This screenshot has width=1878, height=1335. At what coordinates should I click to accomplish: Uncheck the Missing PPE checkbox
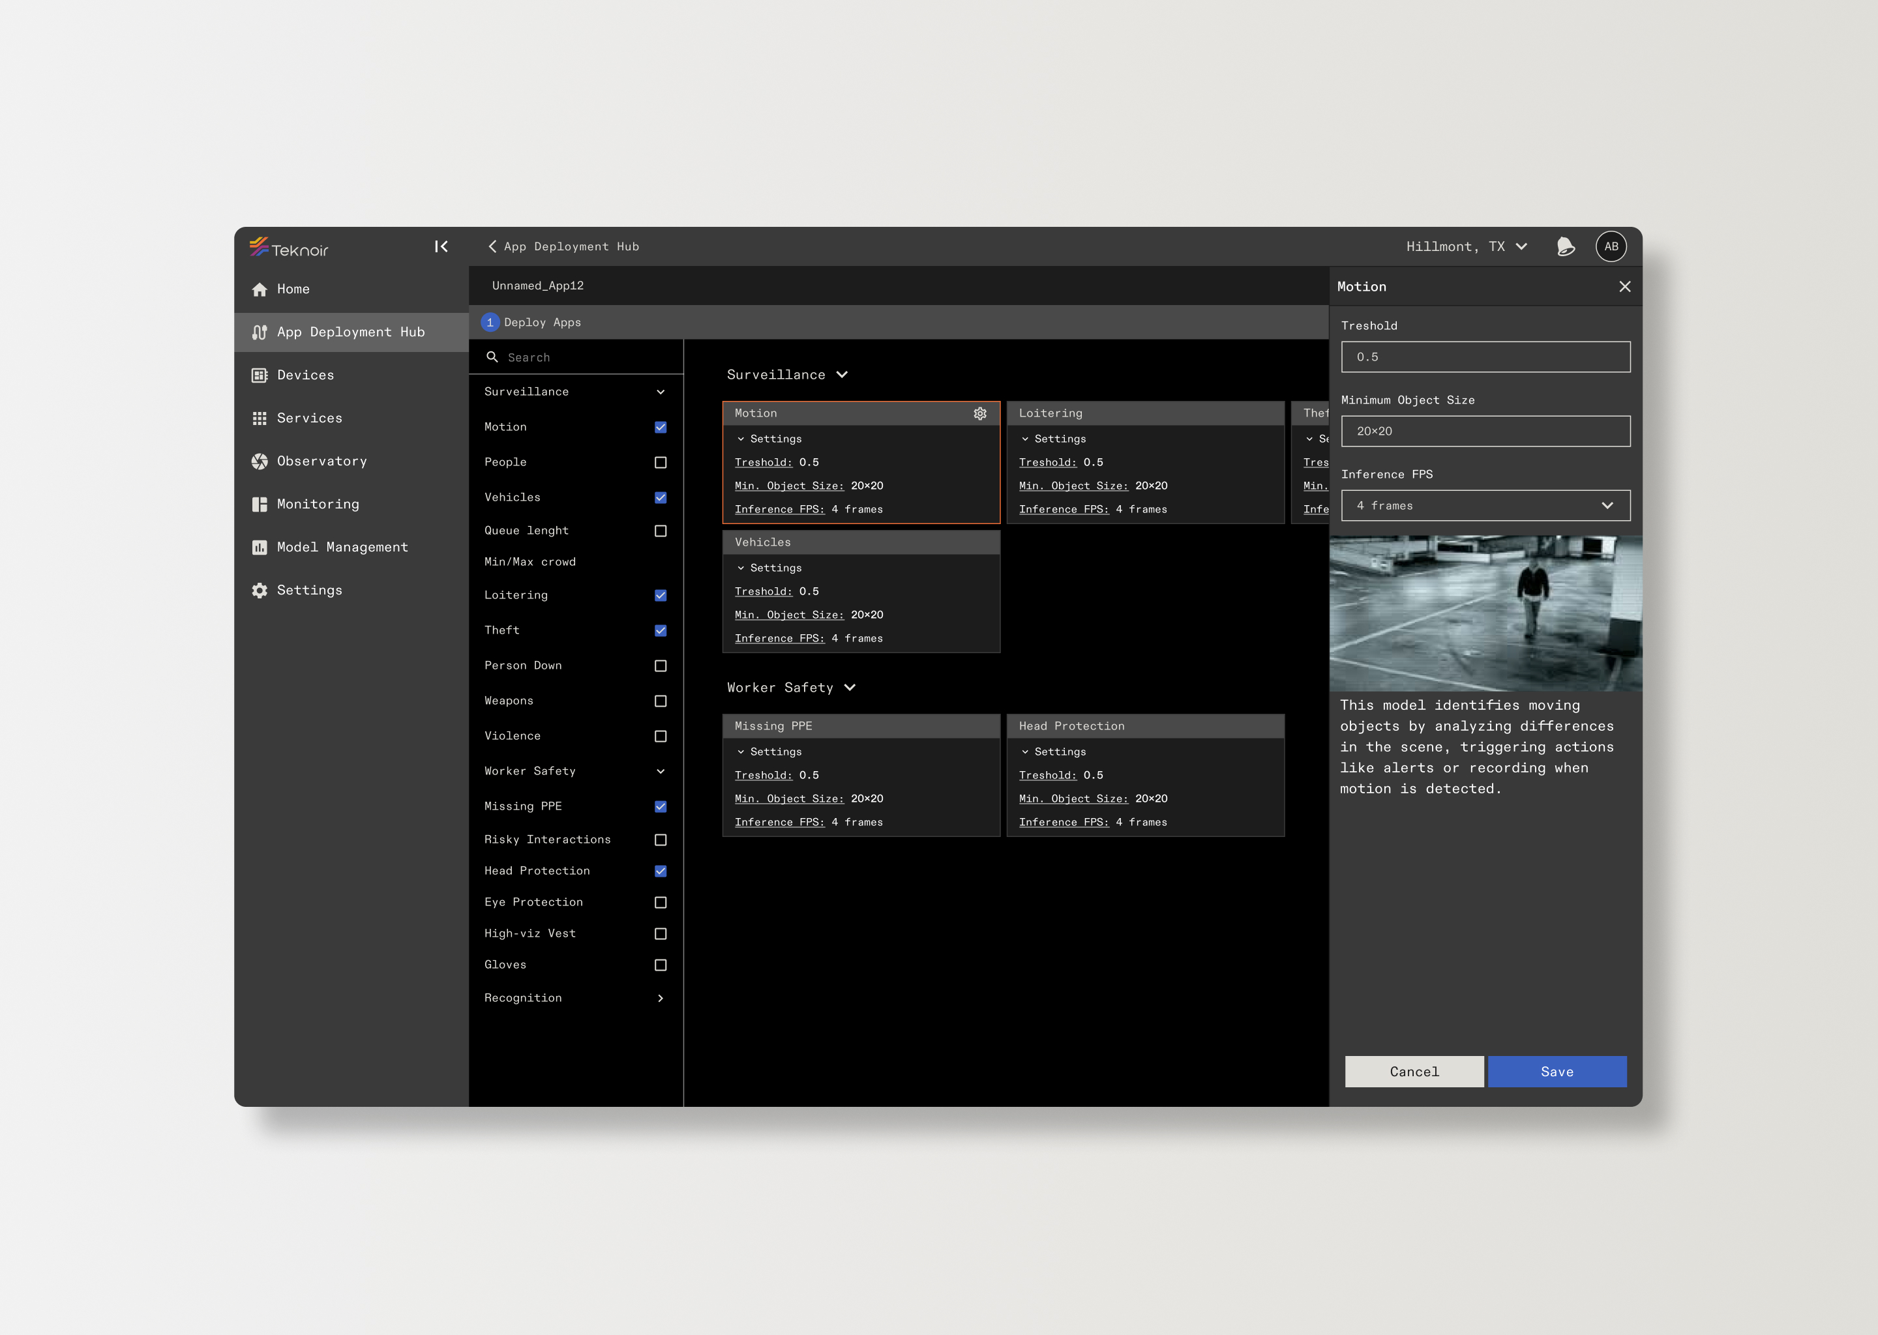[661, 806]
